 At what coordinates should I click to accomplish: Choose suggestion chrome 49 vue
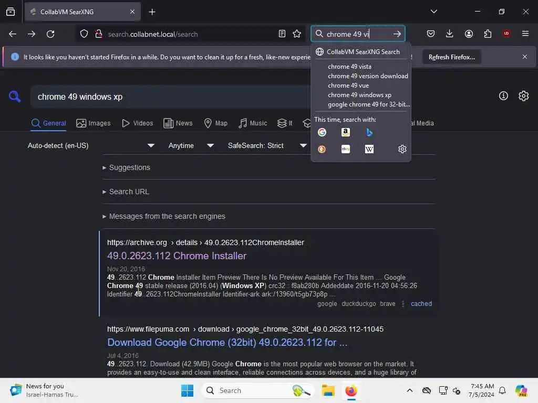(x=348, y=86)
